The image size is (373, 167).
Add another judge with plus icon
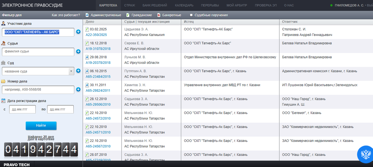pyautogui.click(x=78, y=51)
